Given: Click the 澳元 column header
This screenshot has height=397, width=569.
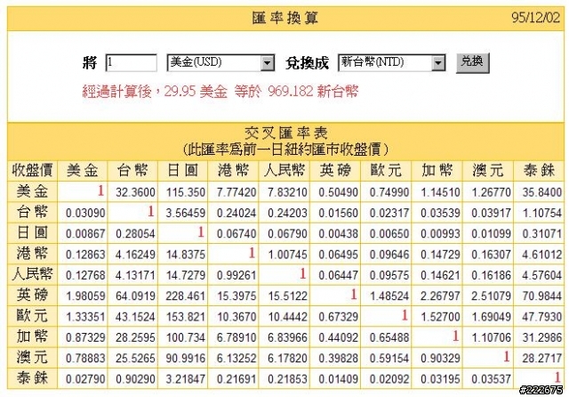Looking at the screenshot, I should tap(488, 170).
